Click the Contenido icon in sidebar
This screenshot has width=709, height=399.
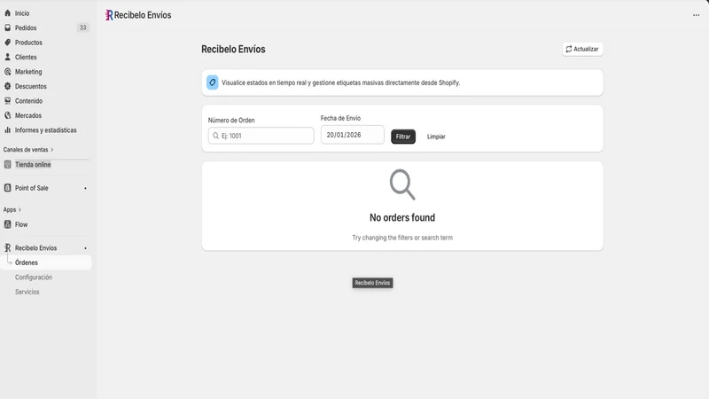tap(8, 101)
